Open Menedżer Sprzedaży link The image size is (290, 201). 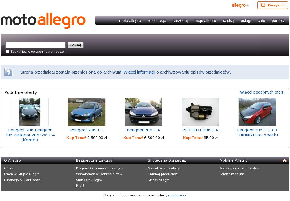click(x=164, y=168)
